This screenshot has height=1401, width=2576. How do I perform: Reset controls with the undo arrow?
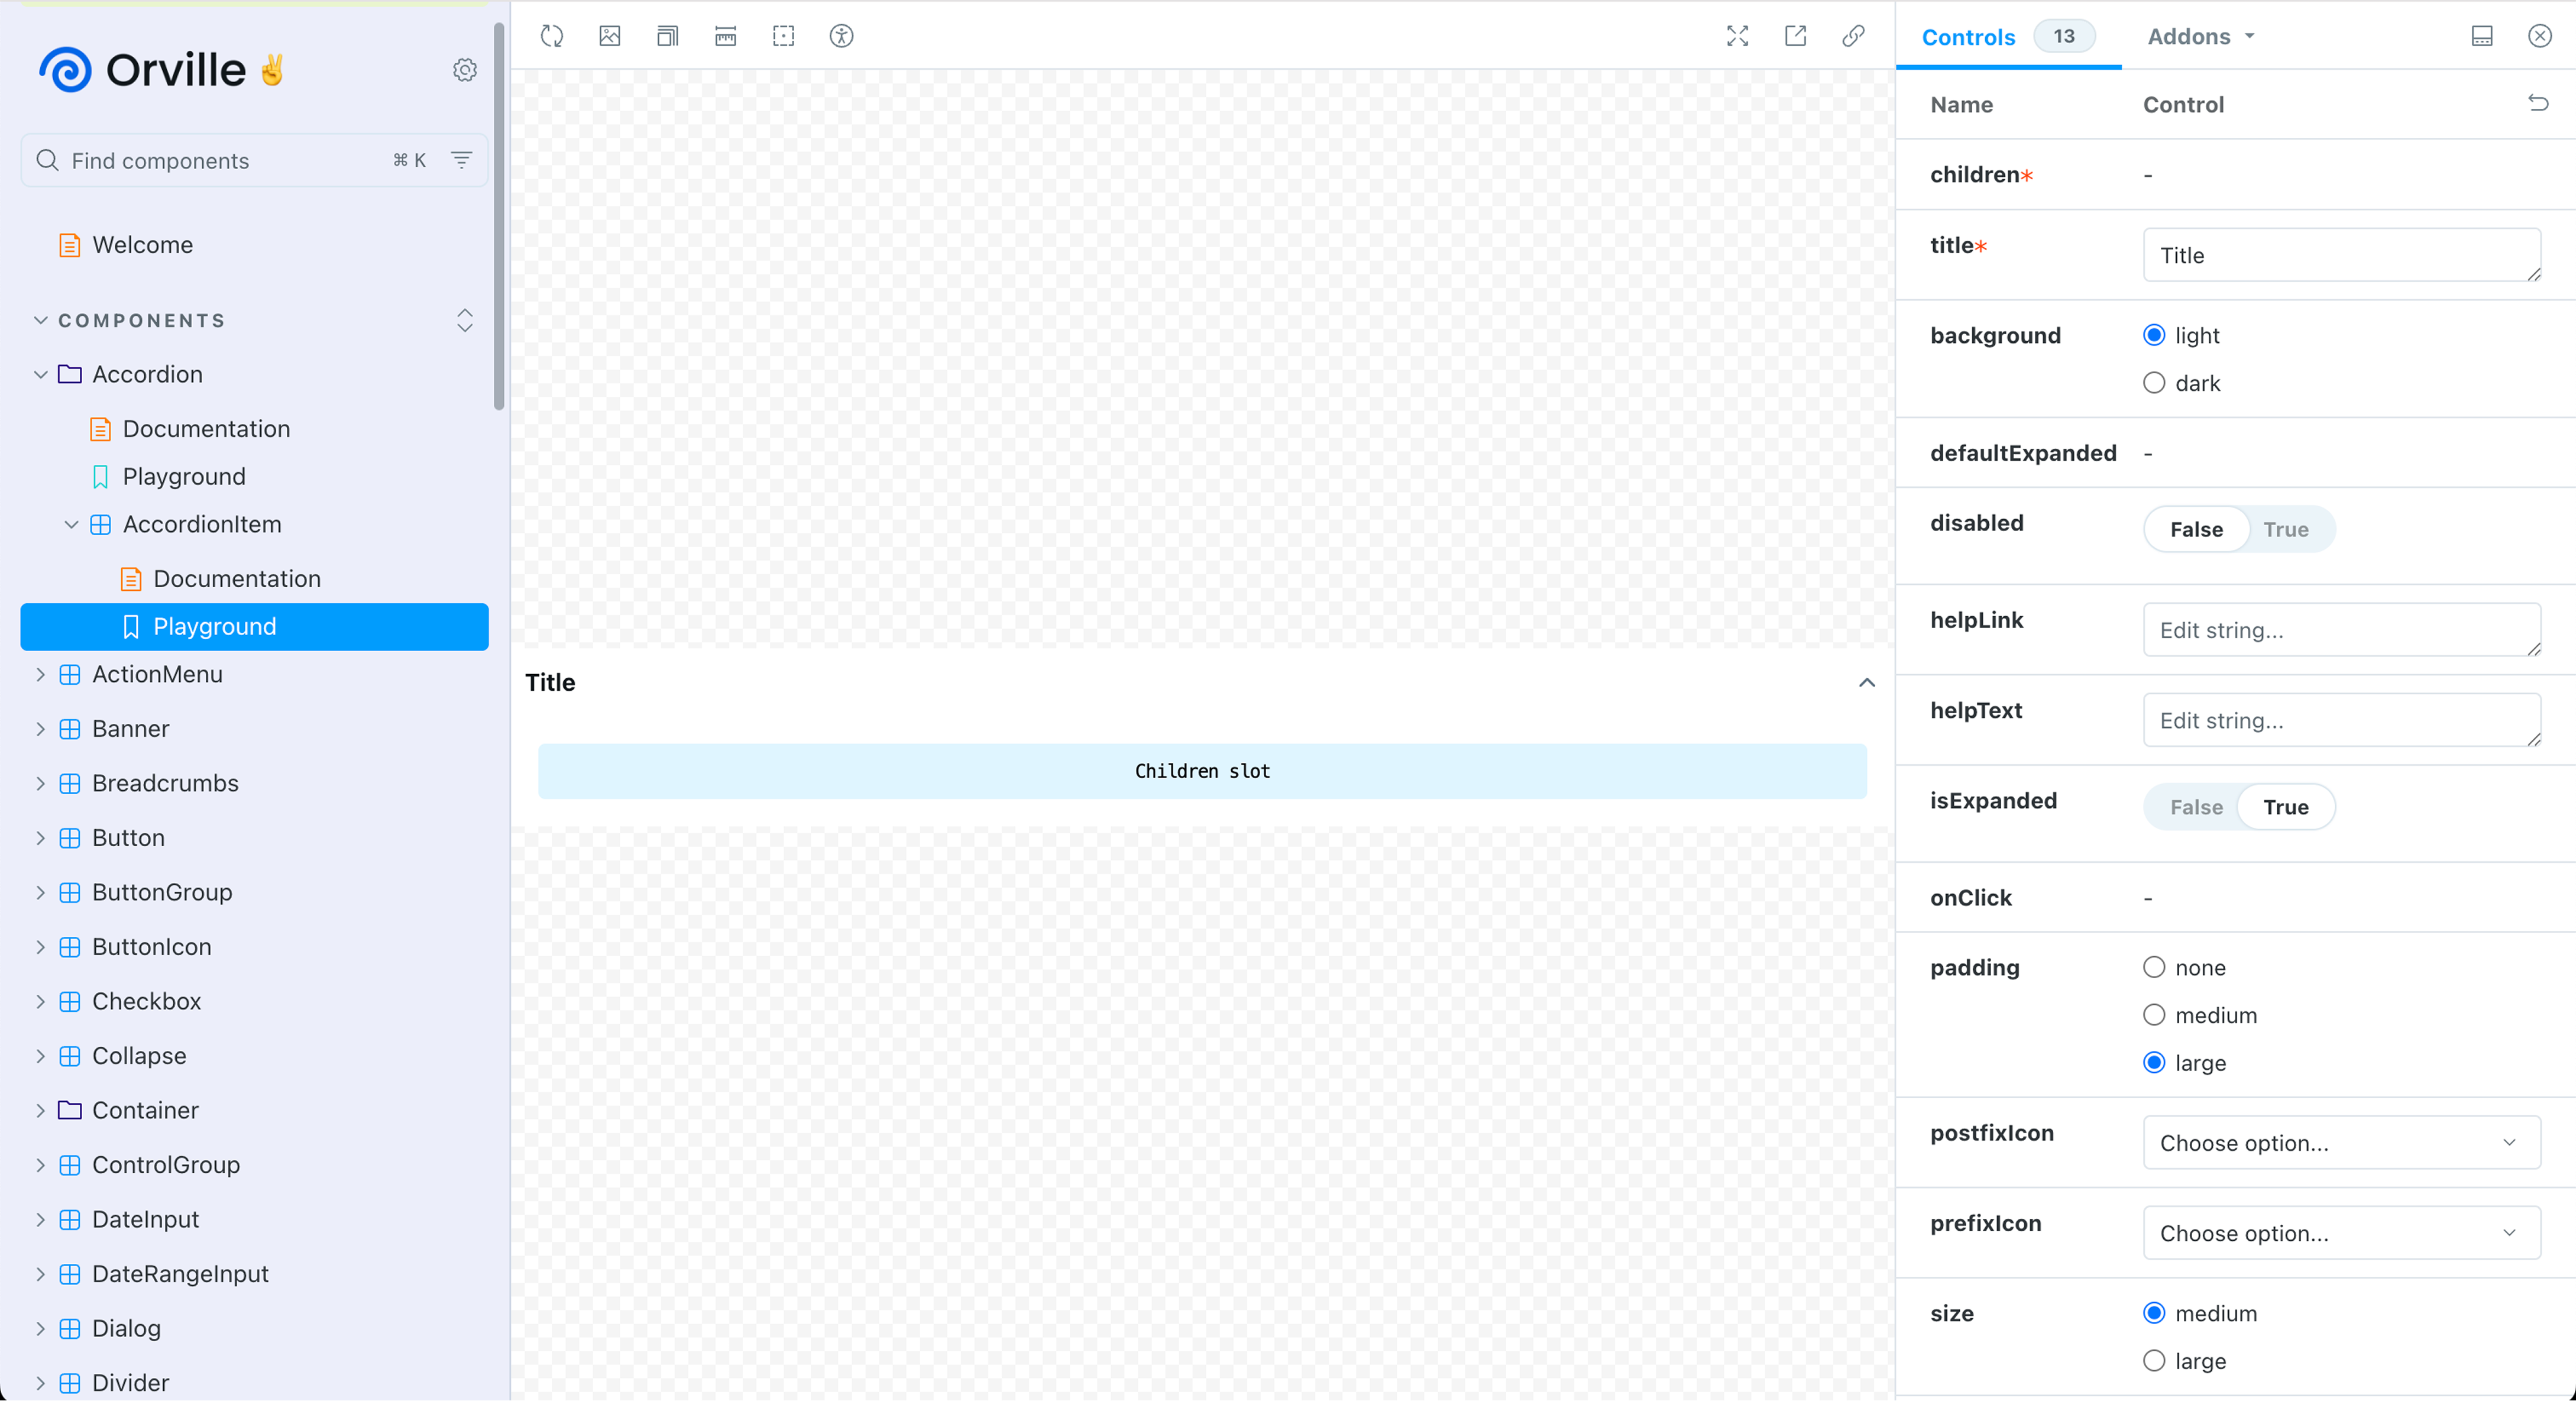2538,104
